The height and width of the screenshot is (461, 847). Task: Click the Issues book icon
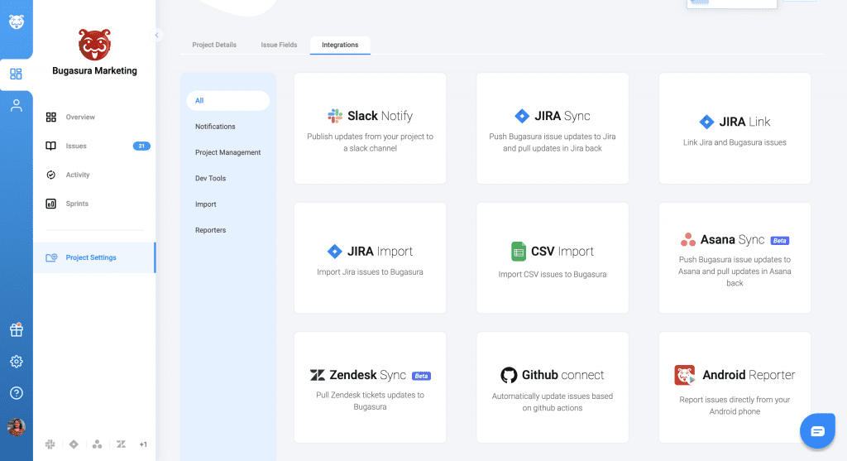[x=50, y=146]
